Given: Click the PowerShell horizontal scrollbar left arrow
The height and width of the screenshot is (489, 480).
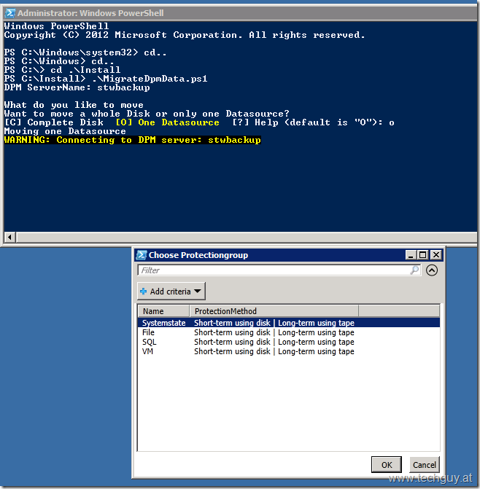Looking at the screenshot, I should 9,238.
